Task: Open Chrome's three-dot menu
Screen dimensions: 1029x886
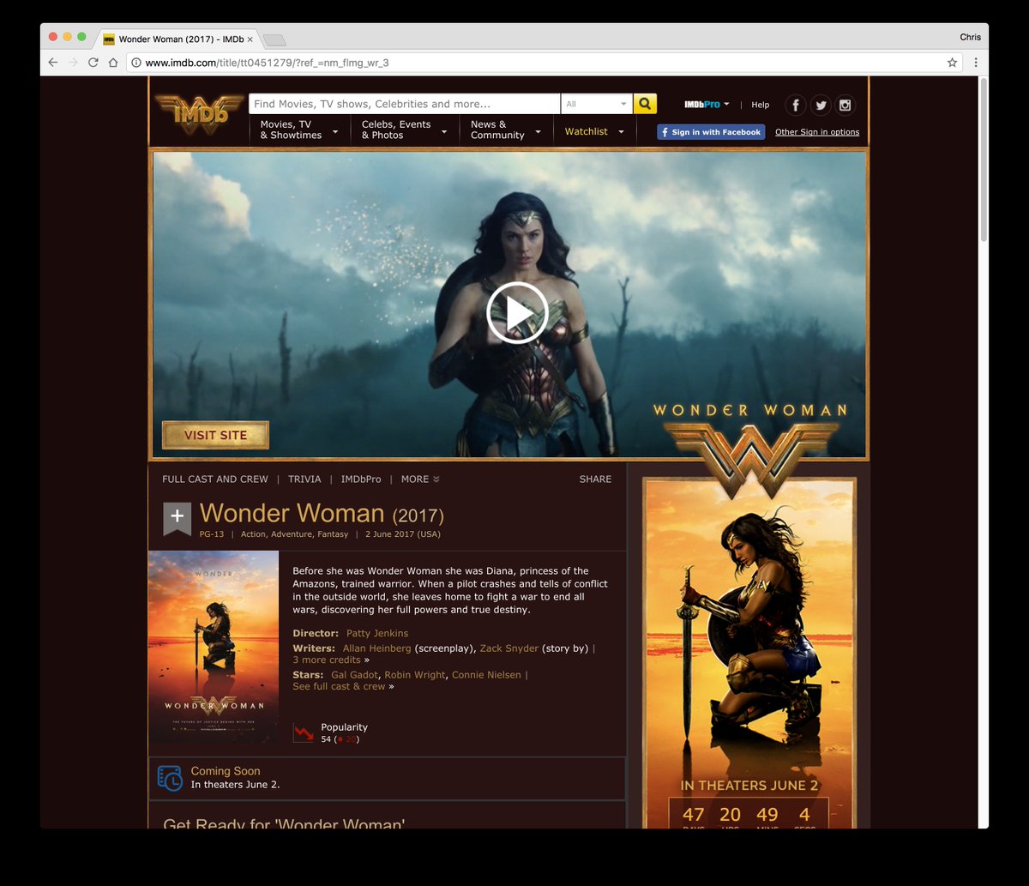Action: tap(976, 63)
